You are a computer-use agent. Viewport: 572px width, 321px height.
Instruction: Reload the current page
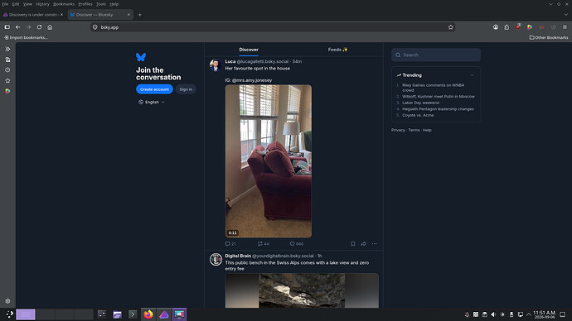coord(39,27)
